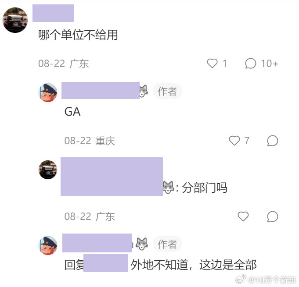This screenshot has width=299, height=287.
Task: Open police cartoon avatar on GA reply
Action: coord(48,92)
